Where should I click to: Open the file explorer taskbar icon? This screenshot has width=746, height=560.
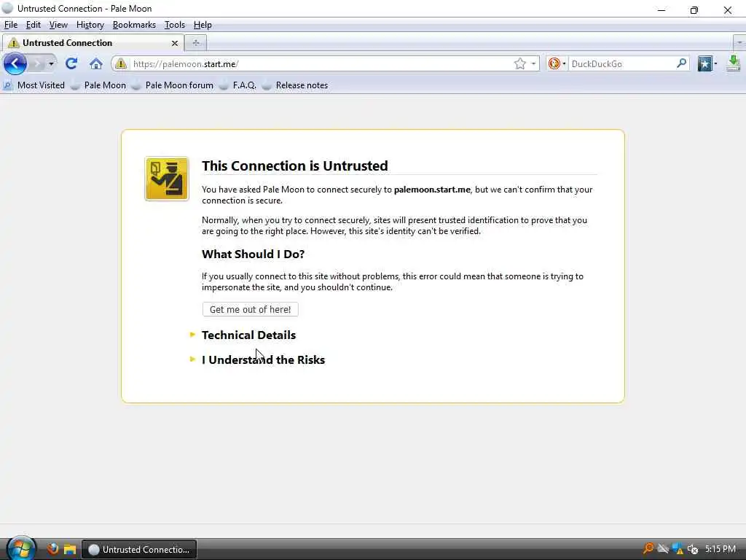(70, 549)
